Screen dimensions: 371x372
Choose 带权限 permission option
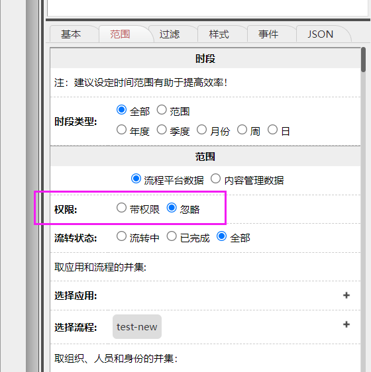(121, 208)
